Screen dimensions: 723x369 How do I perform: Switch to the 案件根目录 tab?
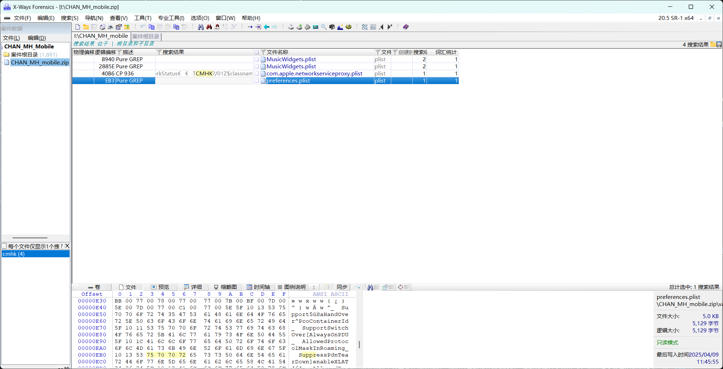tap(146, 36)
